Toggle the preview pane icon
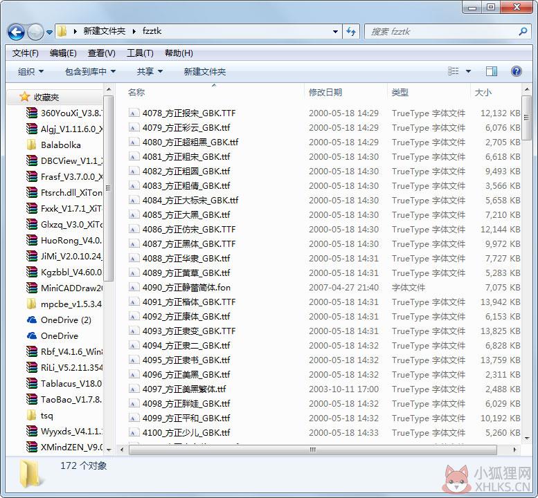This screenshot has height=498, width=538. (492, 71)
